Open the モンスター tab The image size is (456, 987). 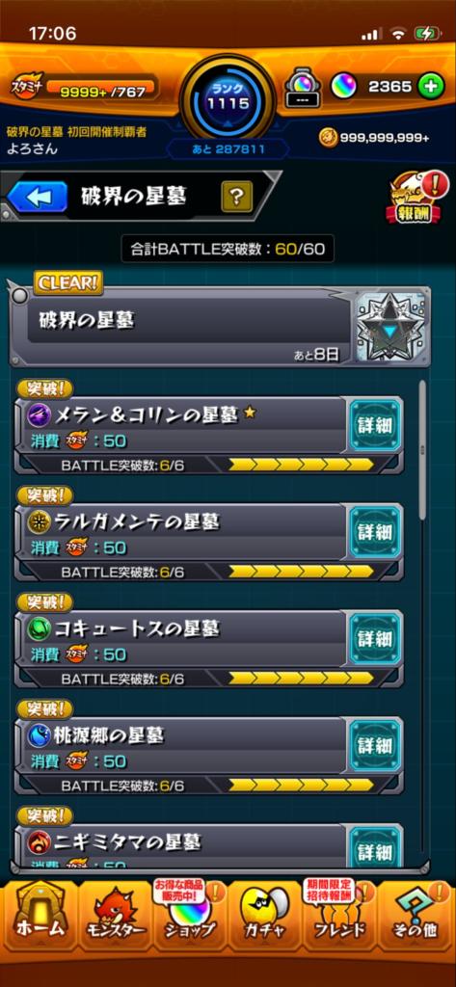116,916
